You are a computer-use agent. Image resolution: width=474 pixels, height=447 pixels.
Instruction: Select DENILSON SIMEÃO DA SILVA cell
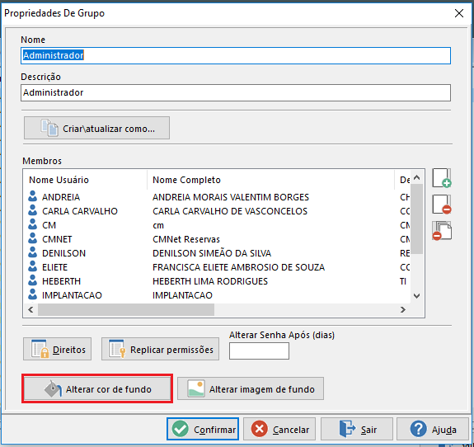pyautogui.click(x=212, y=253)
